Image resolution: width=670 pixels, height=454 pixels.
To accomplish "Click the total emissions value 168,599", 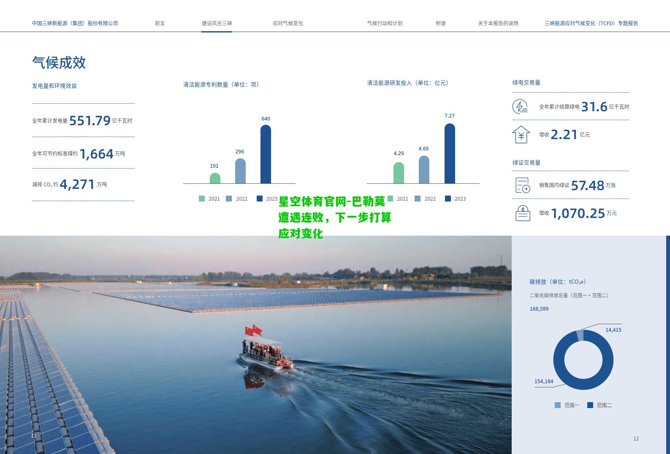I will tap(539, 309).
